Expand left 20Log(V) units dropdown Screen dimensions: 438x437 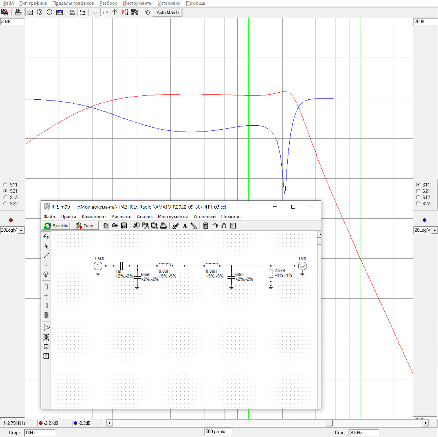click(21, 230)
